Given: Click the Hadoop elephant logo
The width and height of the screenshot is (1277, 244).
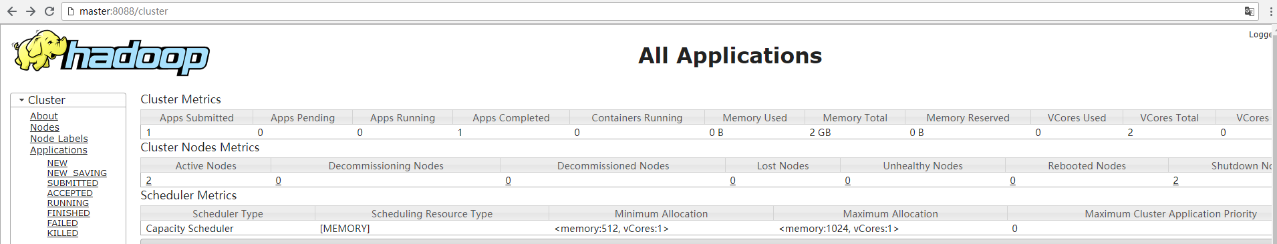Looking at the screenshot, I should tap(111, 53).
